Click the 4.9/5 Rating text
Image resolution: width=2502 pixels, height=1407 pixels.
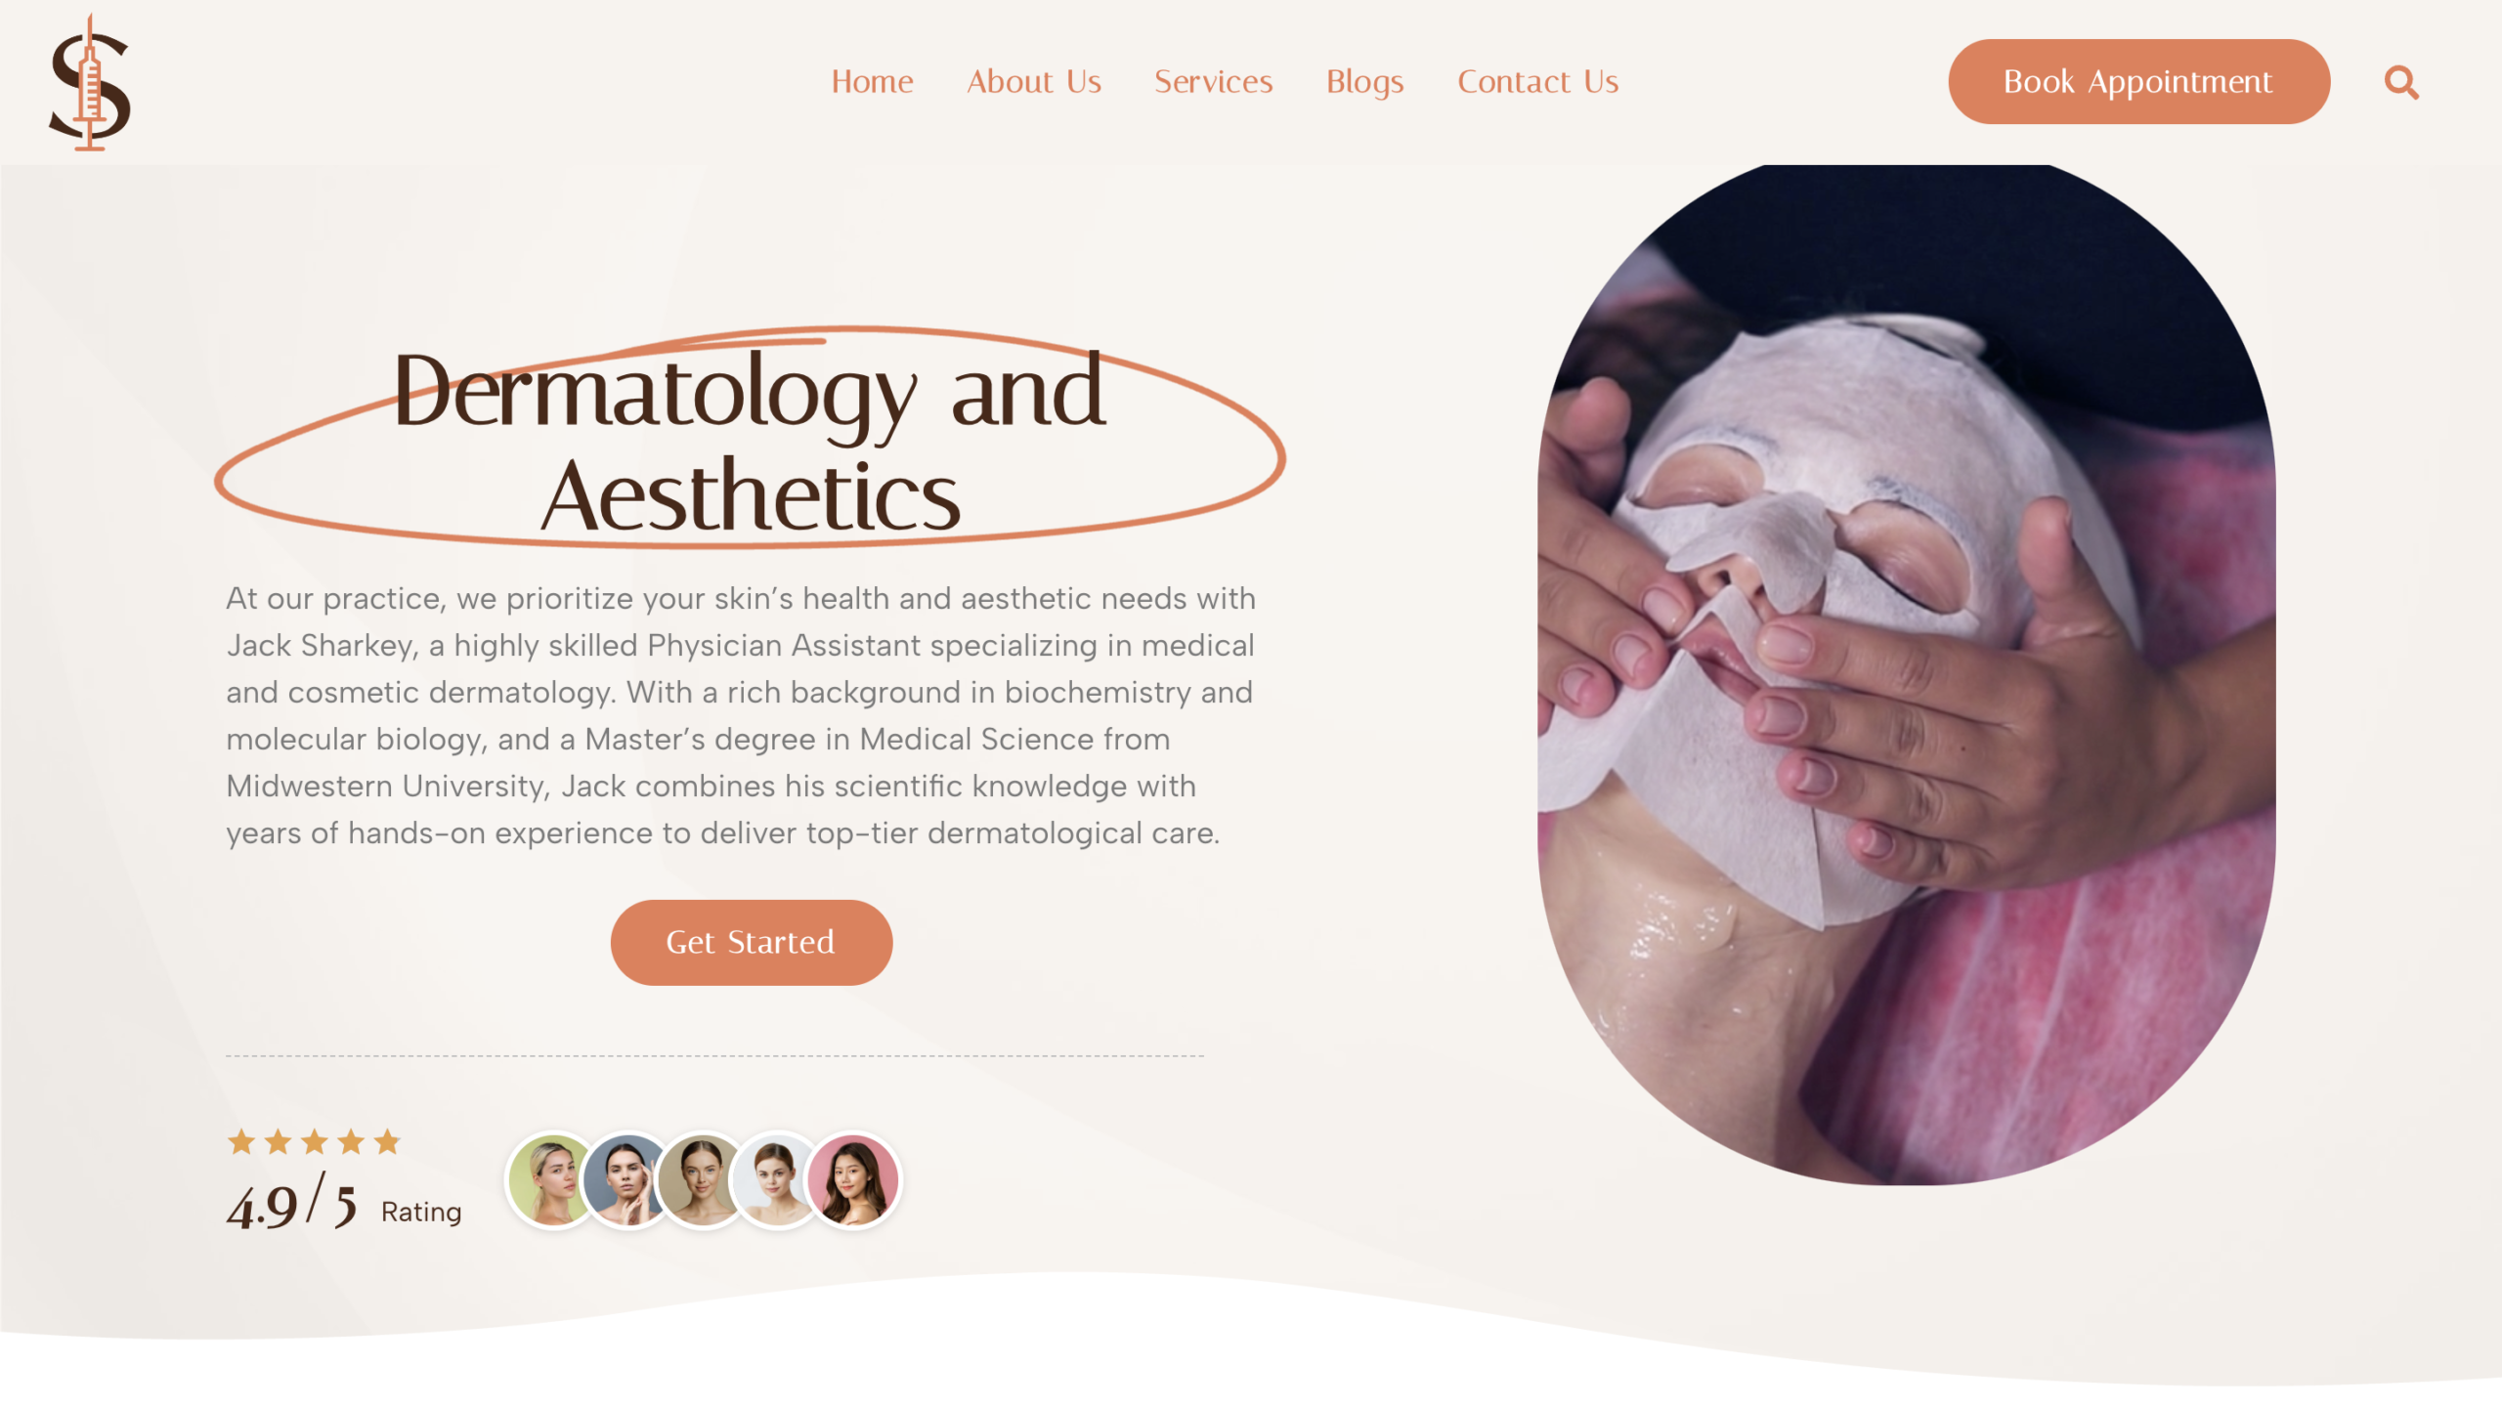(343, 1204)
